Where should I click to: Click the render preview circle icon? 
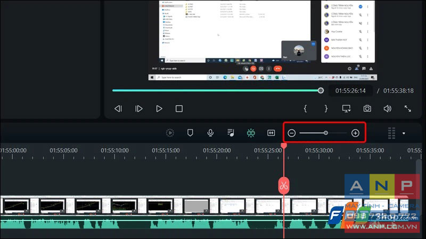click(x=170, y=133)
